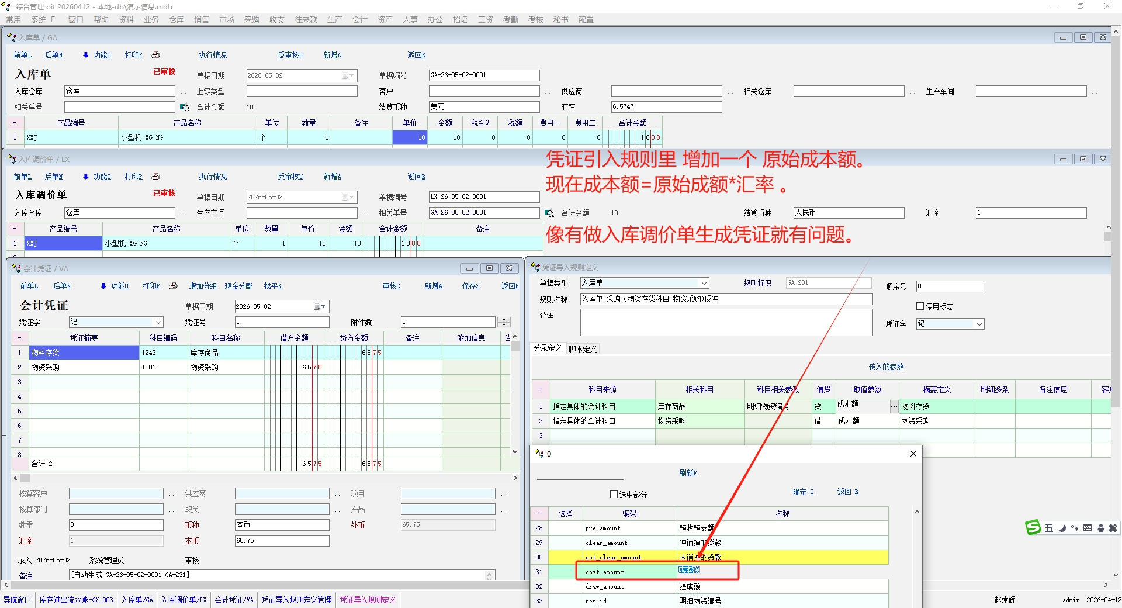
Task: Click the keyboard icon on the IME toolbar
Action: click(1088, 528)
